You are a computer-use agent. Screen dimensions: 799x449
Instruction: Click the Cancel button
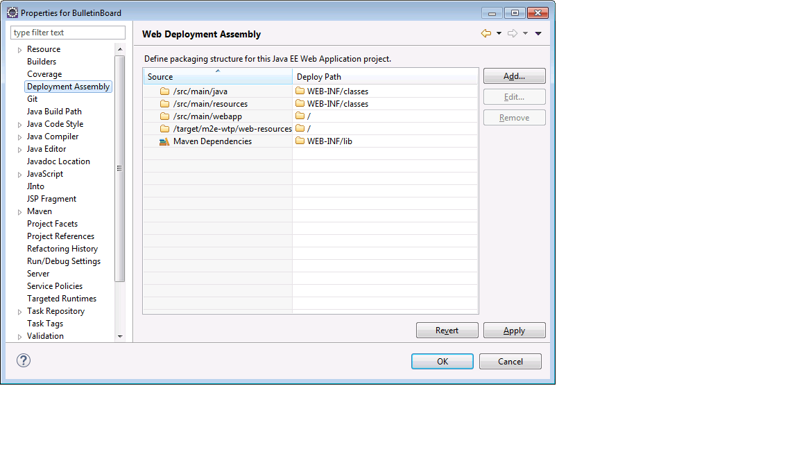tap(510, 362)
